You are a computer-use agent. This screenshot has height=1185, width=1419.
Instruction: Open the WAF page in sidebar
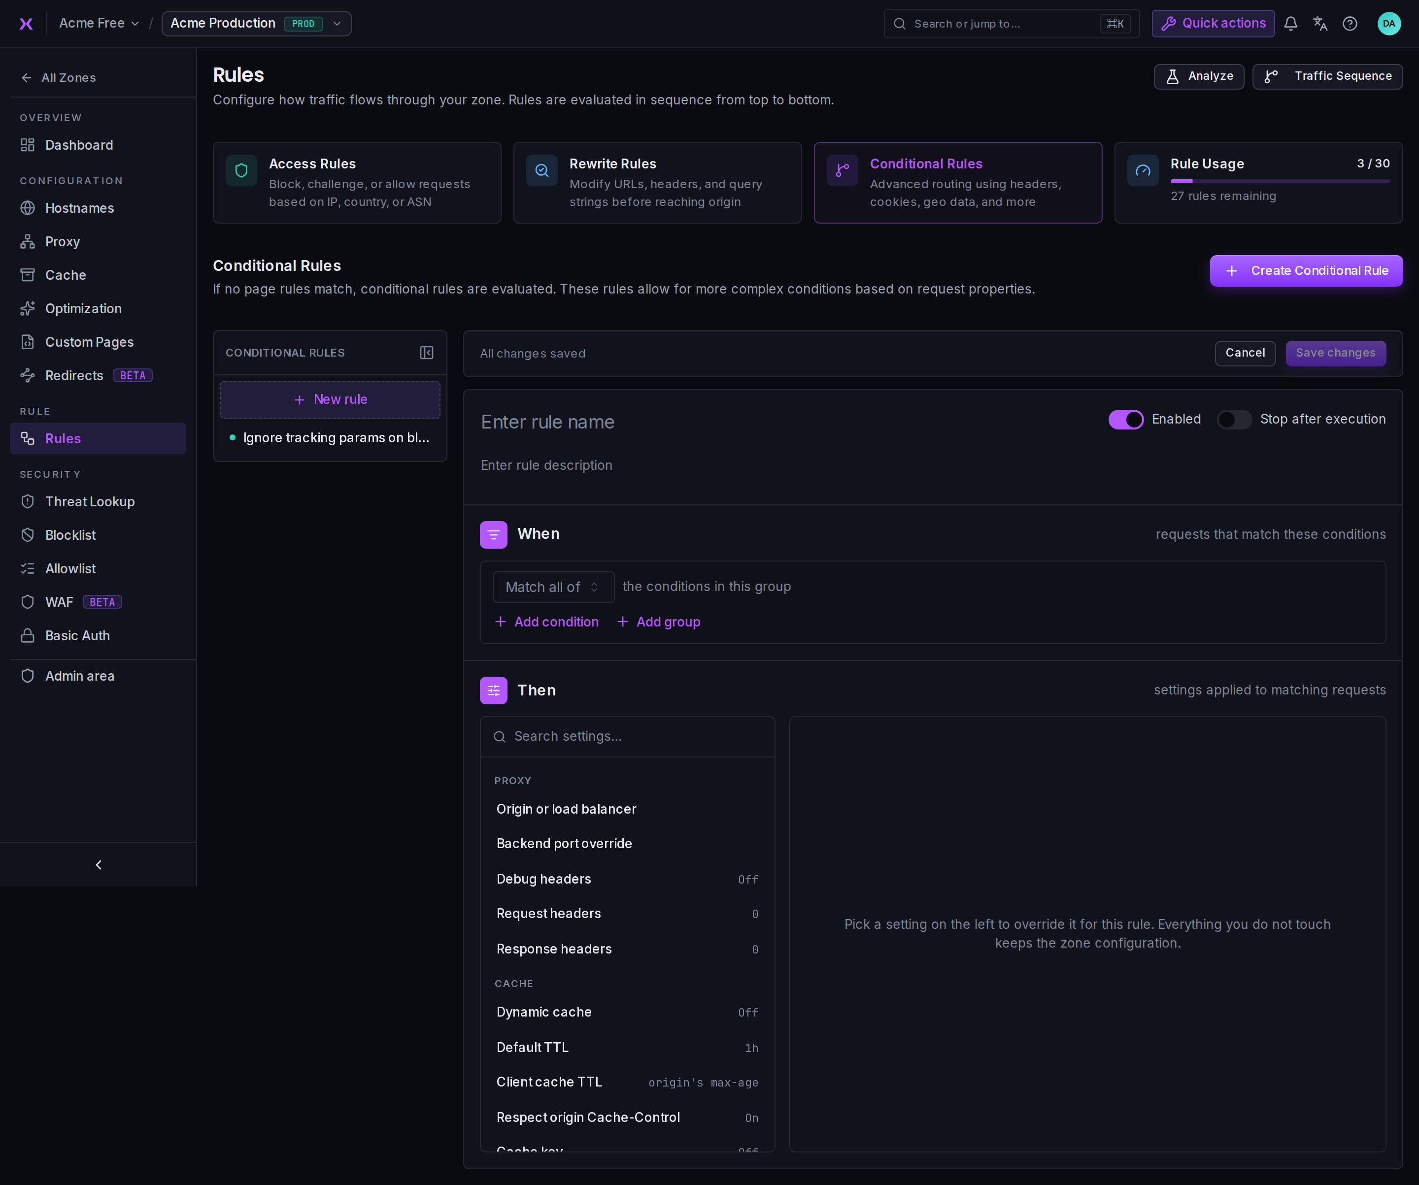[x=98, y=602]
